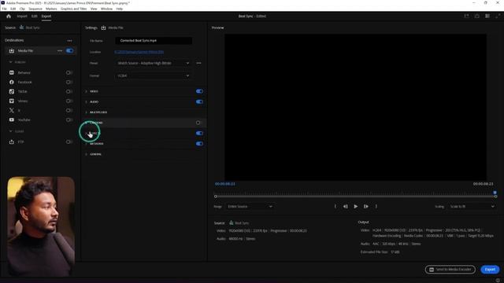504x283 pixels.
Task: Click the Vimeo icon
Action: [12, 101]
